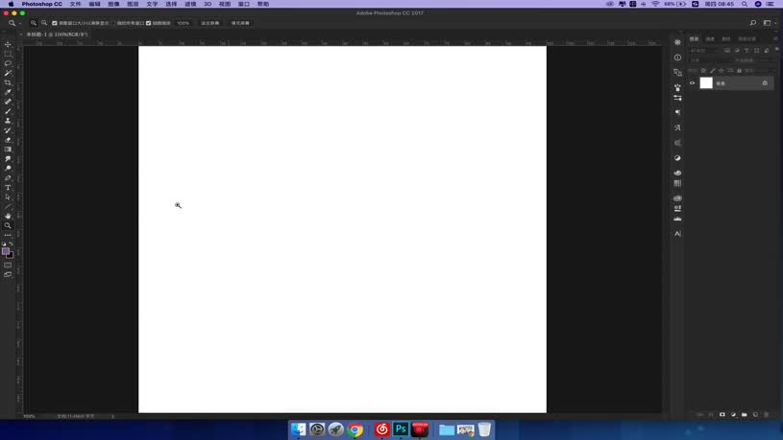Open the 文件 menu
This screenshot has height=440, width=783.
pos(75,4)
